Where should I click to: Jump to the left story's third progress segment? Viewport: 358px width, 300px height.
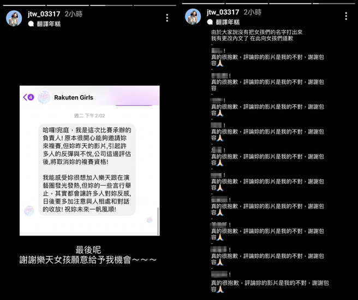point(111,5)
